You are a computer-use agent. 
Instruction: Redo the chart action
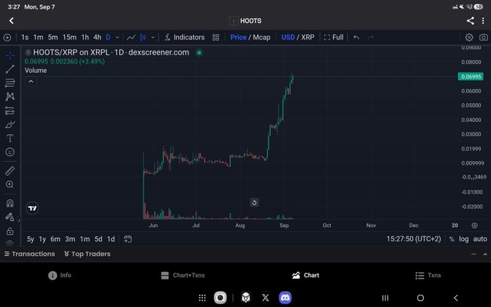370,38
